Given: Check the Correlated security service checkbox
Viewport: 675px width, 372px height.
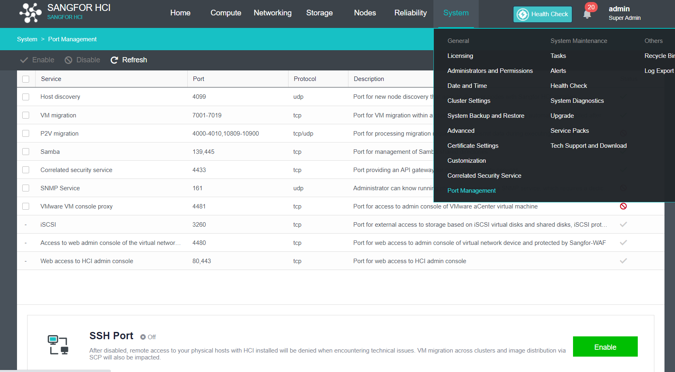Looking at the screenshot, I should 26,170.
